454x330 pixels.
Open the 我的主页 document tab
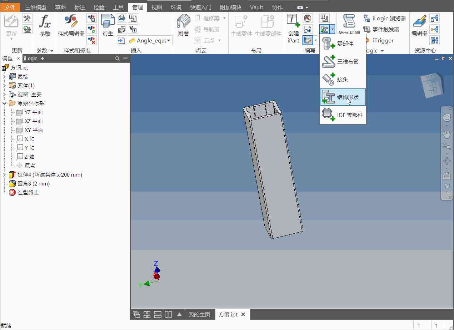[x=199, y=314]
